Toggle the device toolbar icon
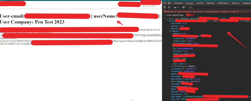Viewport: 251px width, 101px height. tap(169, 3)
